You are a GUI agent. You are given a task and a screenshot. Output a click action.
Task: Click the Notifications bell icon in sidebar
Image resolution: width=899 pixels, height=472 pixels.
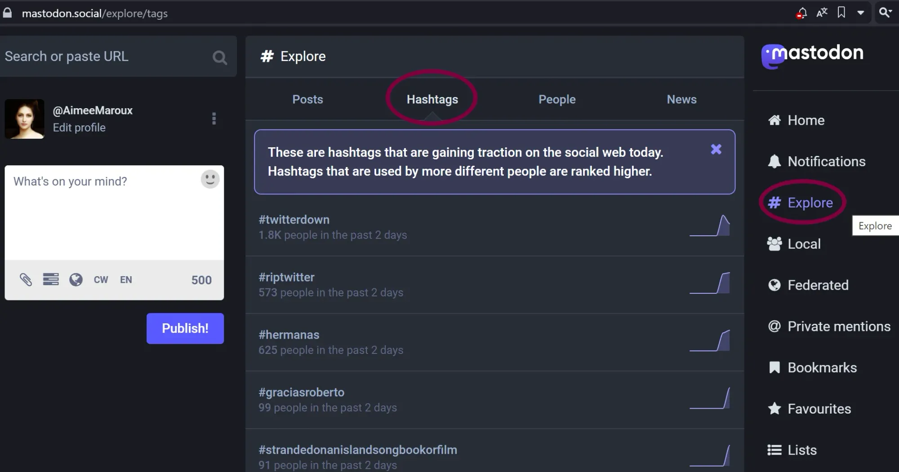pyautogui.click(x=774, y=161)
